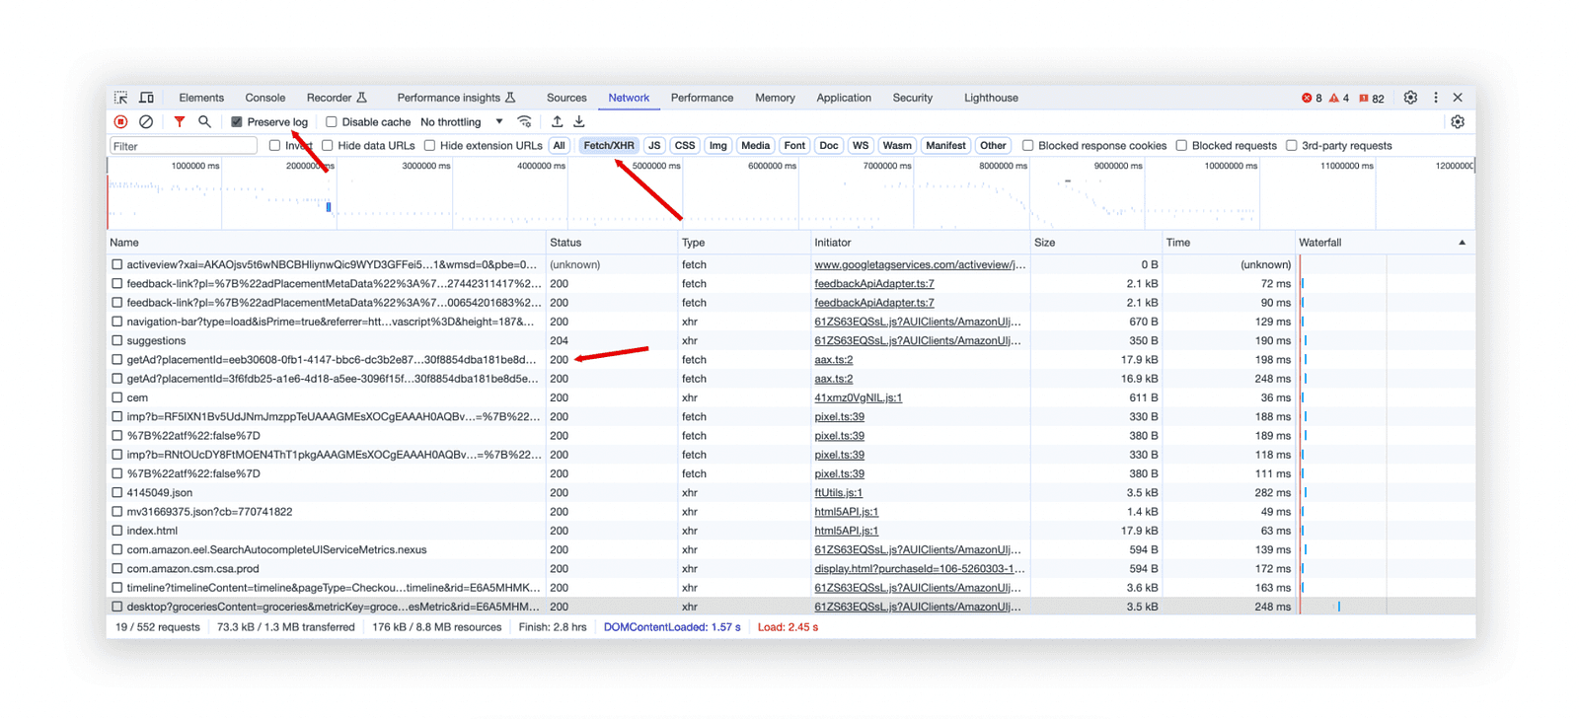Filter requests by Font

(794, 146)
